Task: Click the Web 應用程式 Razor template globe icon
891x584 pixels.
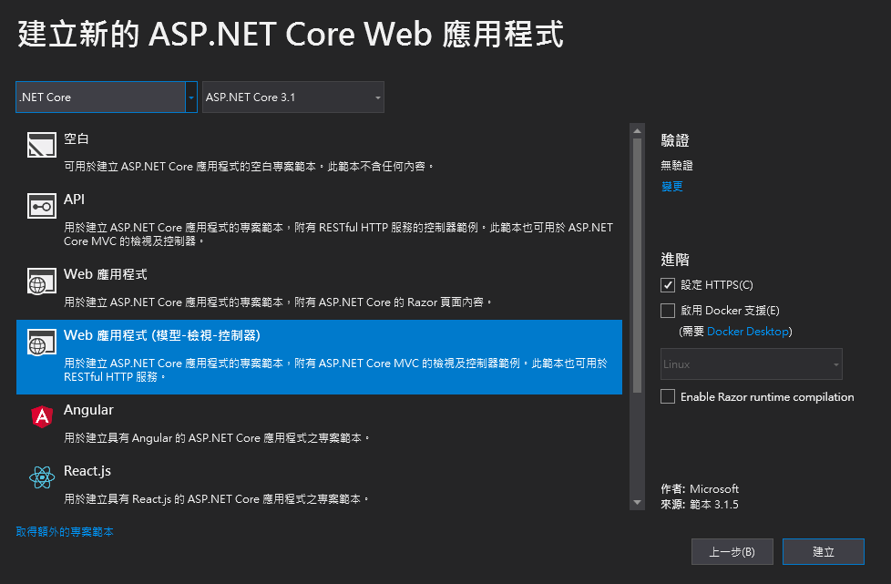Action: click(x=42, y=282)
